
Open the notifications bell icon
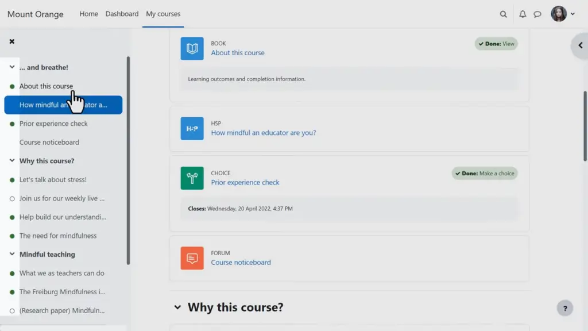[x=523, y=14]
